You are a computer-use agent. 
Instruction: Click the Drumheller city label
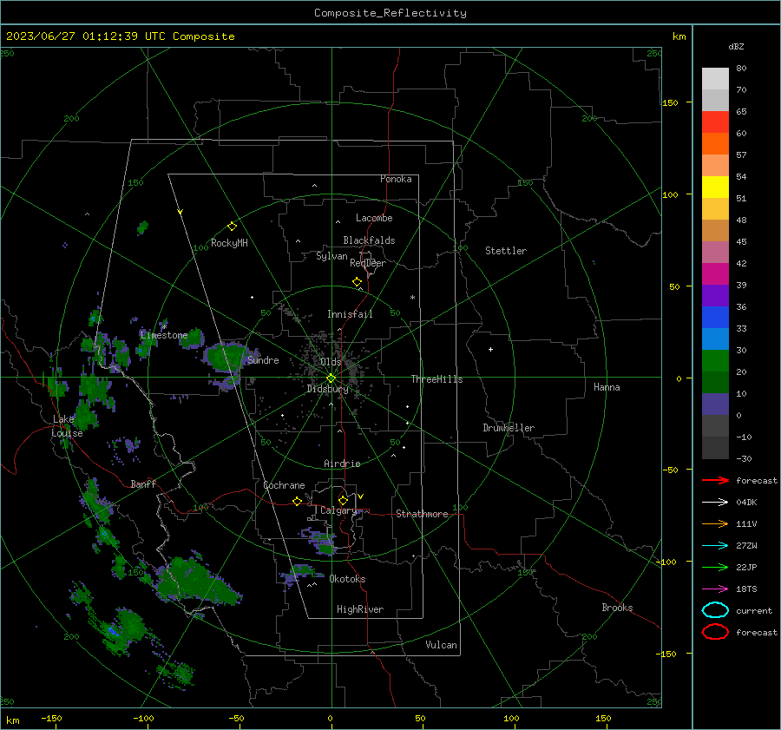click(508, 428)
